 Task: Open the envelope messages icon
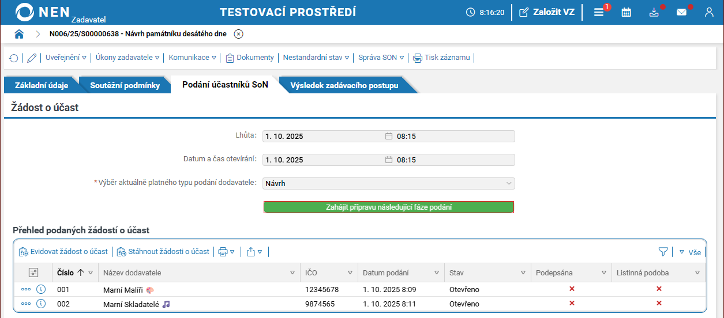tap(682, 12)
